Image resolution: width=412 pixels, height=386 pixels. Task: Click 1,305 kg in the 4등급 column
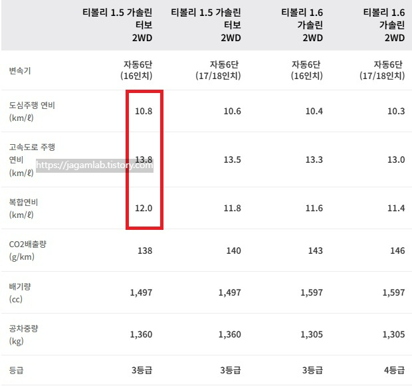393,335
